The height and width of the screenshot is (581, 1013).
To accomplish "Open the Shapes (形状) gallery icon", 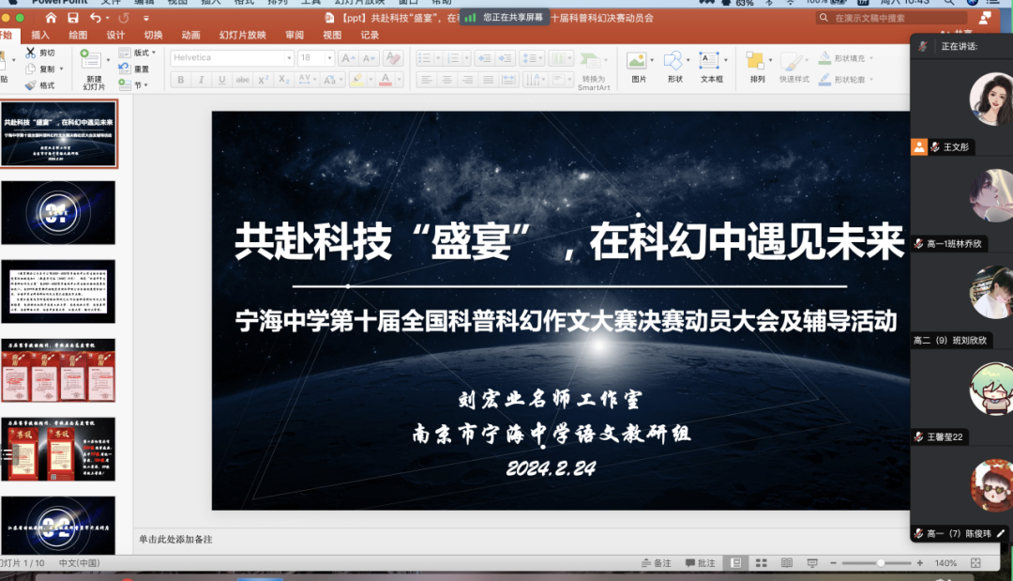I will [x=673, y=61].
